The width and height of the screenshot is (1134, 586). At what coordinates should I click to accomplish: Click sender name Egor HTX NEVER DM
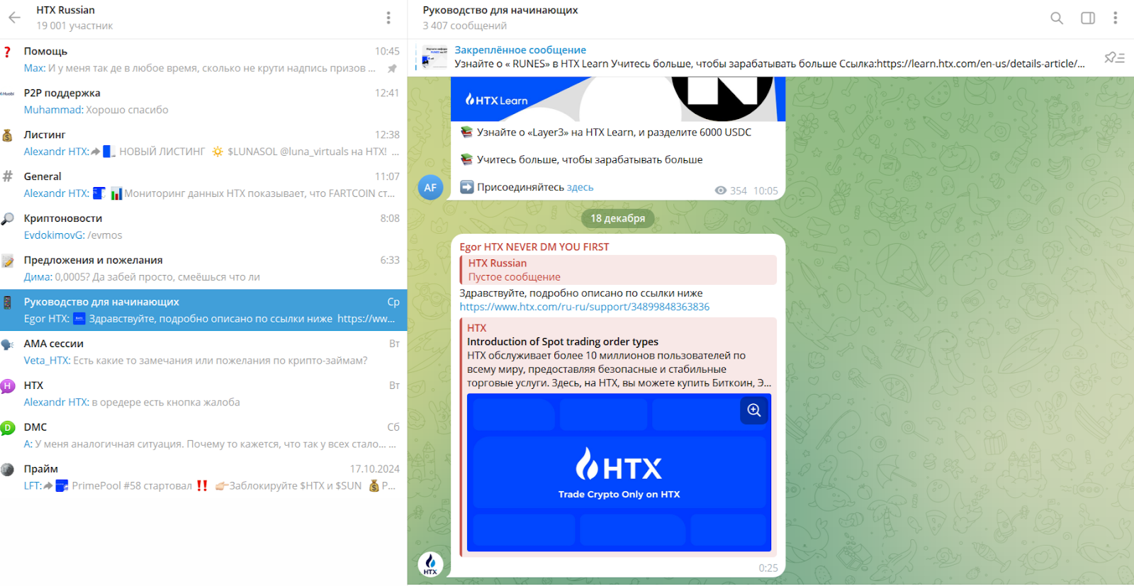[534, 247]
